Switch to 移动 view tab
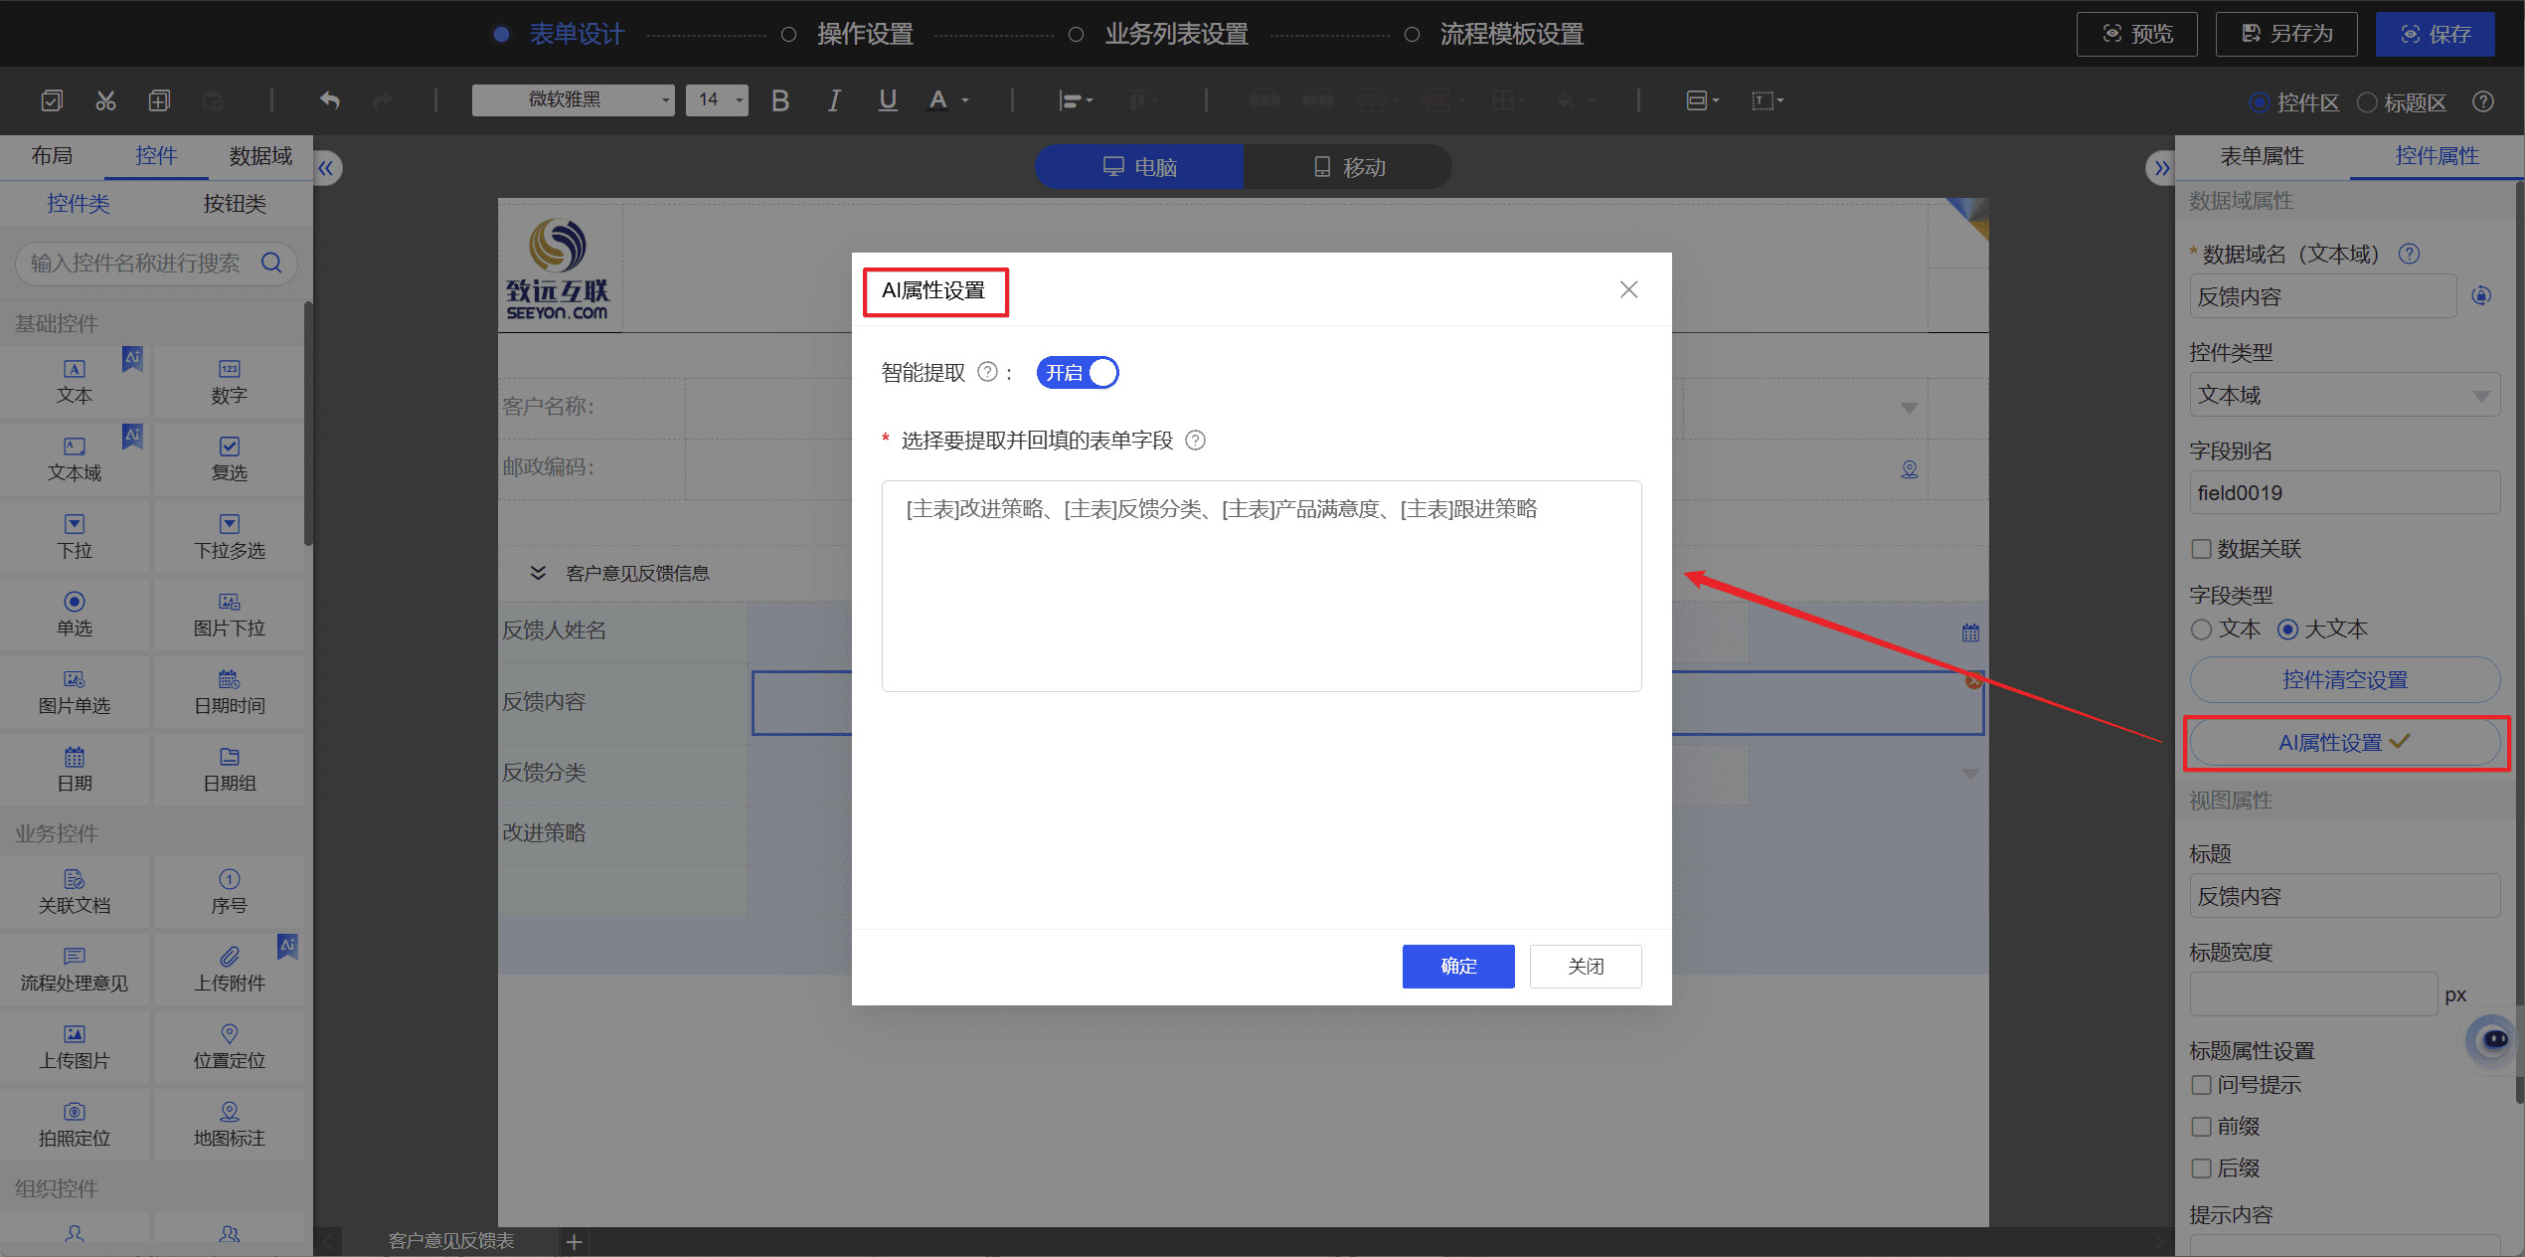Screen dimensions: 2525x1257 click(x=1348, y=167)
